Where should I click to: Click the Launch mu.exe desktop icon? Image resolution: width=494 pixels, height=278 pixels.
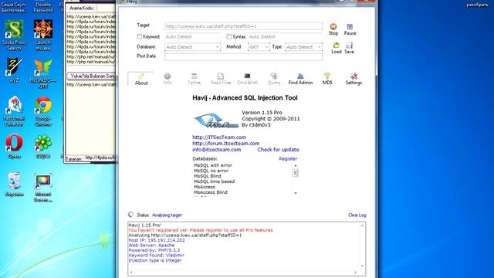(43, 35)
